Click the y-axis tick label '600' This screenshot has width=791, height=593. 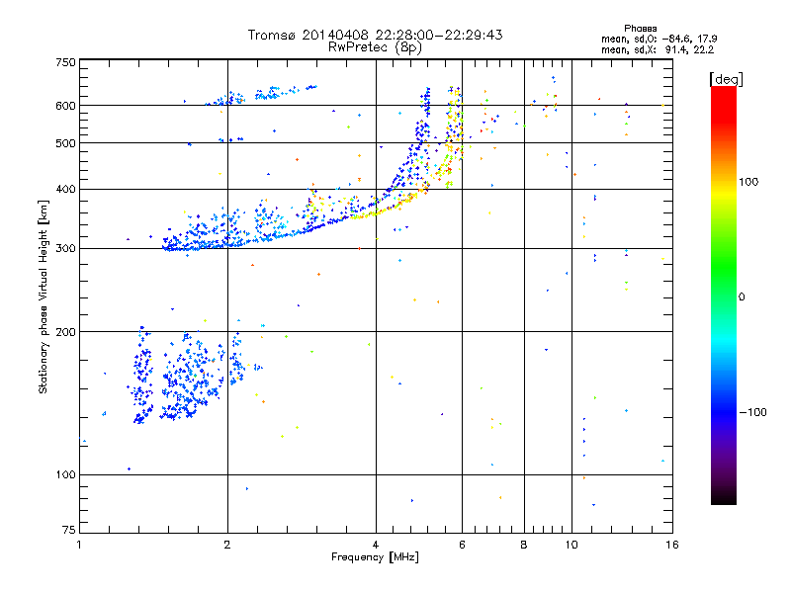coord(65,106)
